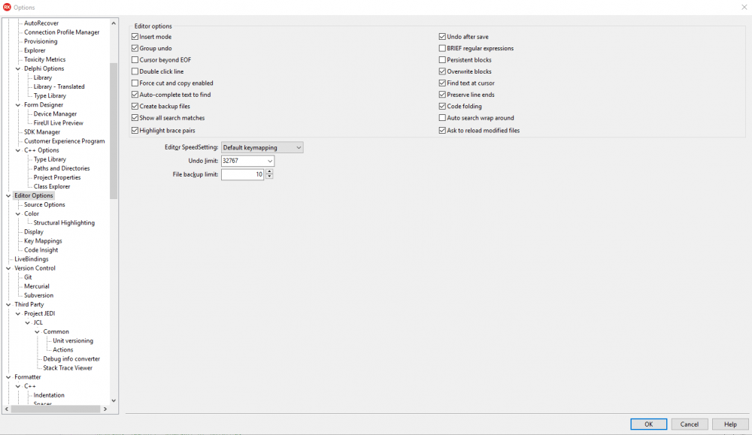The width and height of the screenshot is (752, 435).
Task: Click the File backup limit field
Action: 243,174
